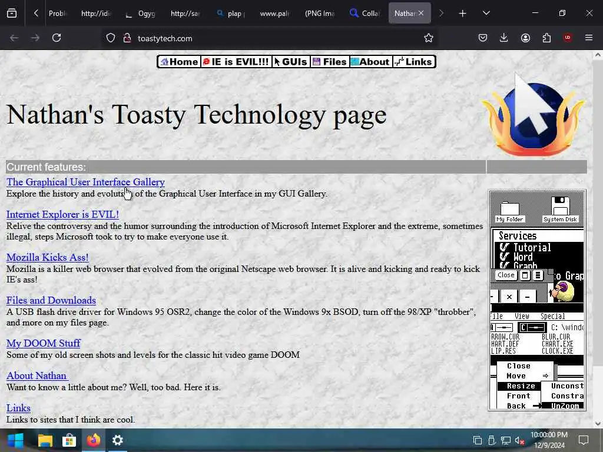603x452 pixels.
Task: Open the Links page hyperlink at bottom
Action: (18, 408)
